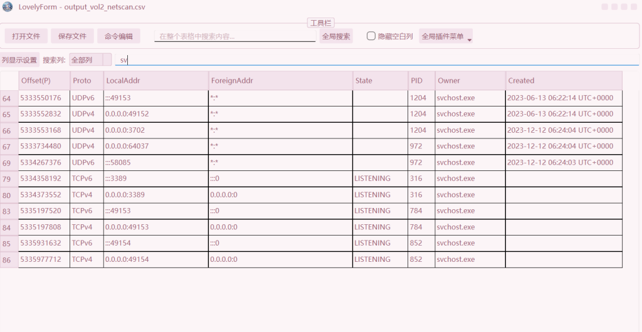Select the LocalAddr column header
The image size is (642, 332).
pos(155,81)
